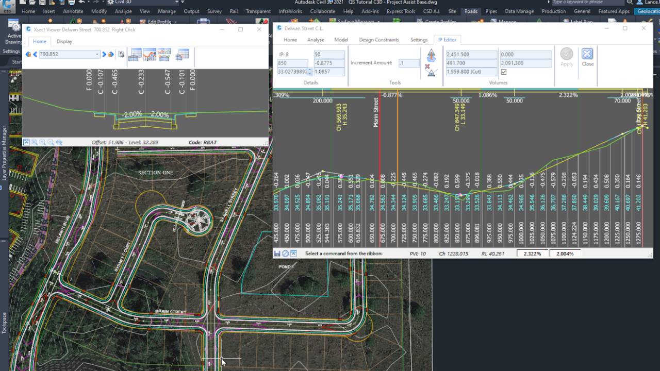Click the last table-style icon in Xsect Viewer toolbar
The image size is (660, 371).
tap(183, 55)
